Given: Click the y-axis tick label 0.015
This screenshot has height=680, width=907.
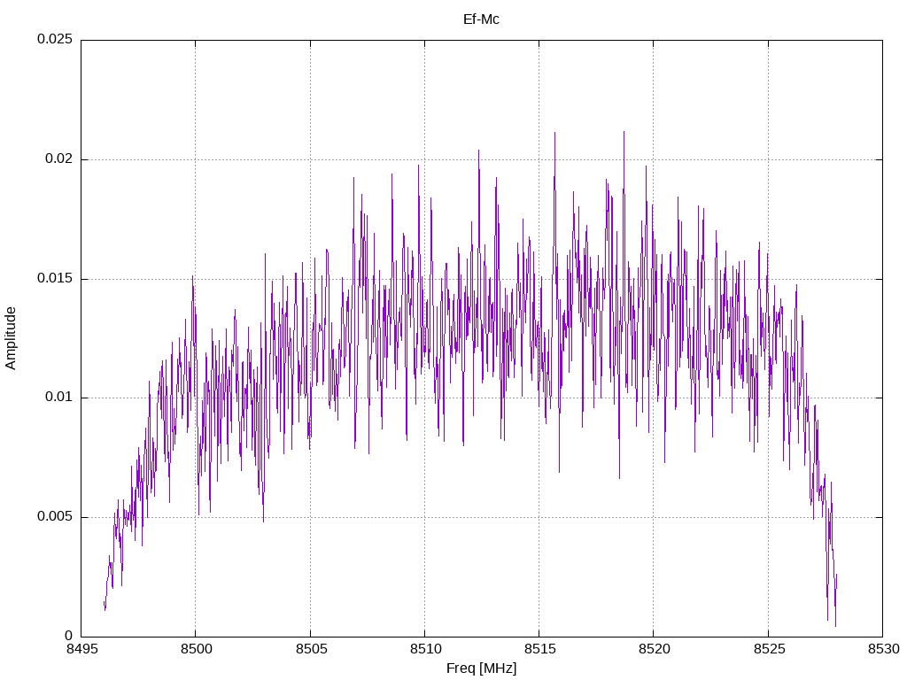Looking at the screenshot, I should [55, 278].
